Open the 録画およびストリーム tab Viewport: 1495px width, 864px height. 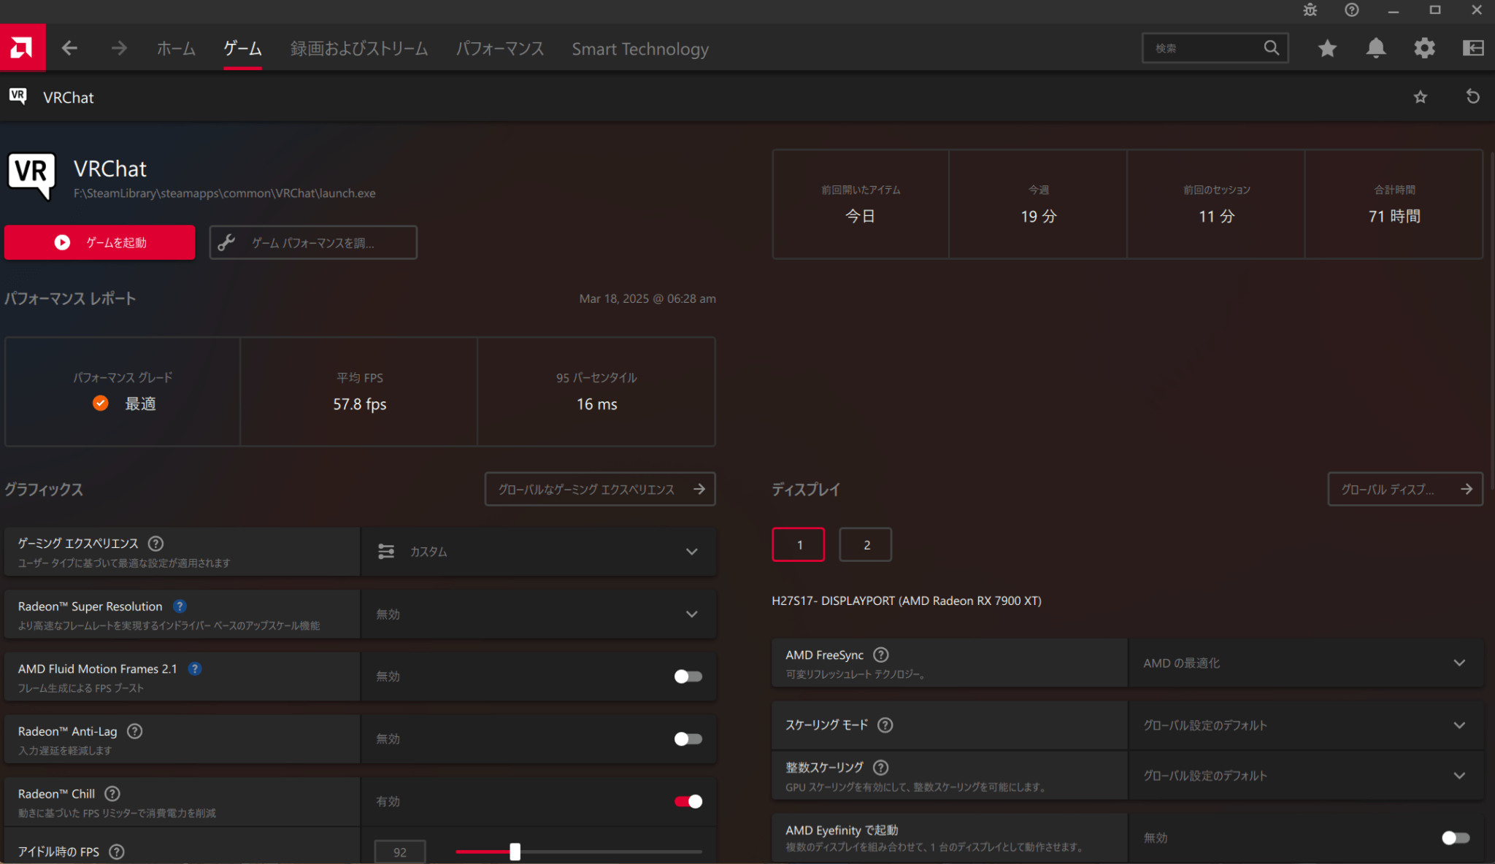(359, 48)
